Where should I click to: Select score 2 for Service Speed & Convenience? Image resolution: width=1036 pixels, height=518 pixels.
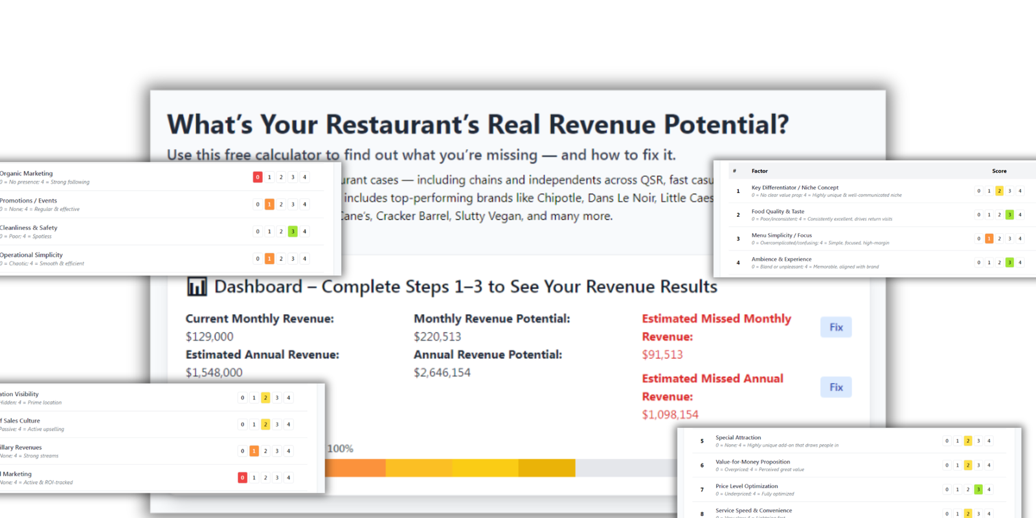(968, 513)
